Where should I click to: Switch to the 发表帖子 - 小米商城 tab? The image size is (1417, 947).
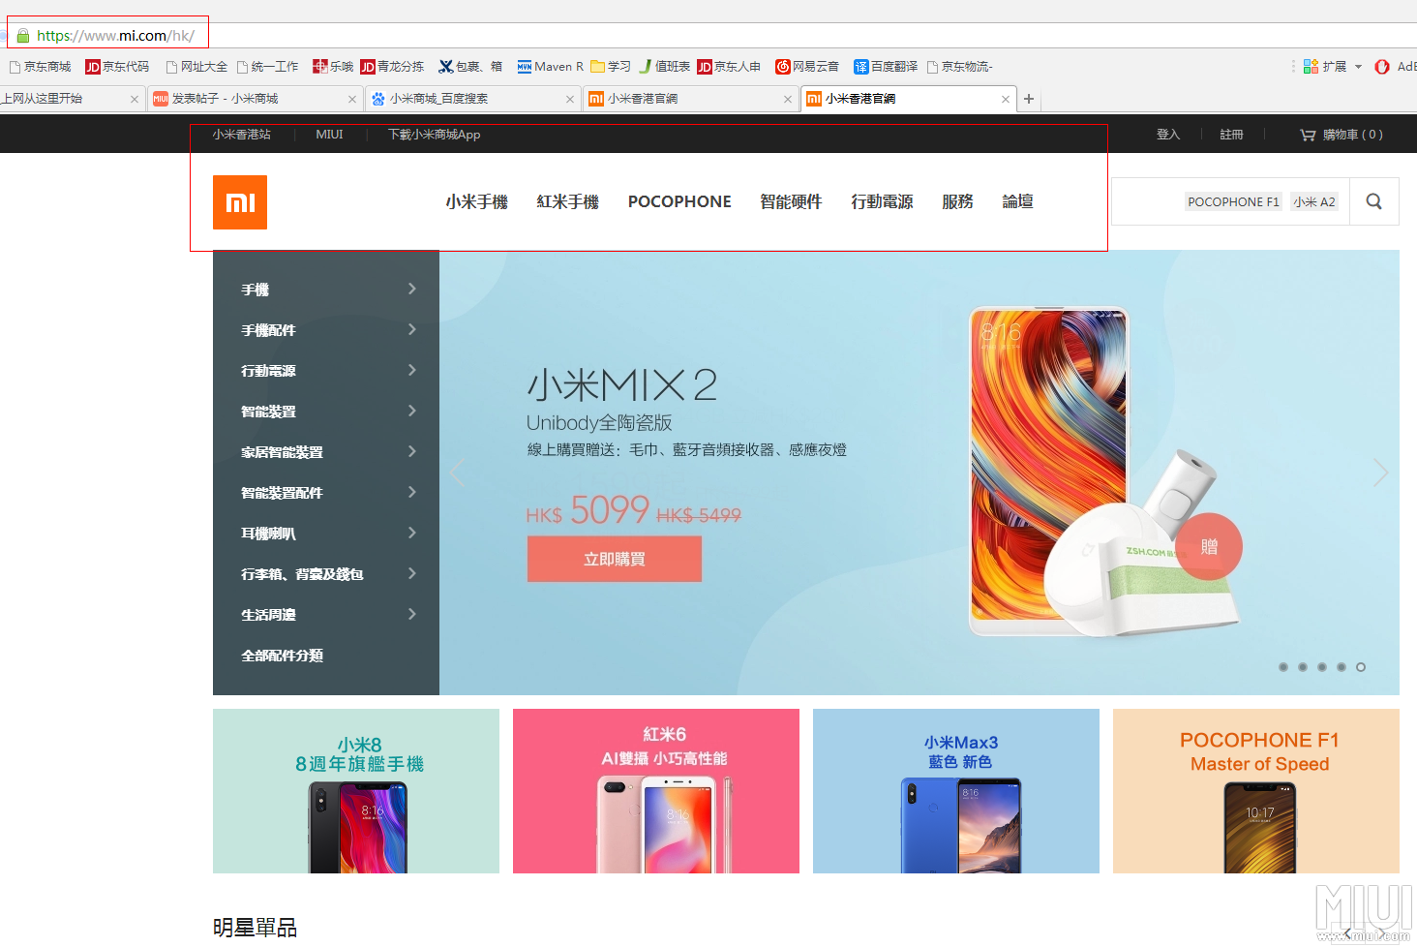point(256,99)
